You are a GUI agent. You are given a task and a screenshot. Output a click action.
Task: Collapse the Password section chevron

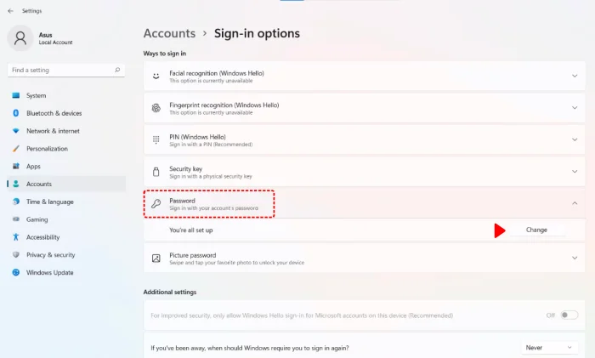tap(575, 203)
